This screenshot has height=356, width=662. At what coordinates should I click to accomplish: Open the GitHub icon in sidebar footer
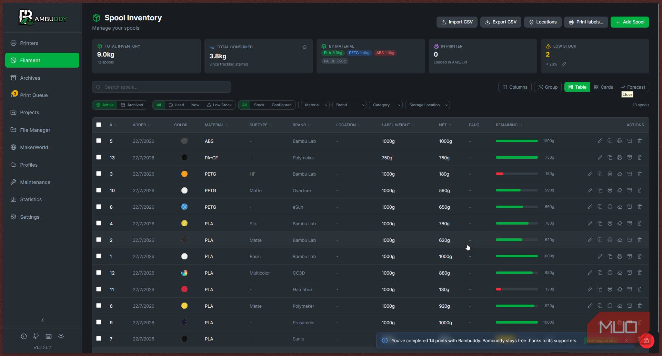click(36, 336)
